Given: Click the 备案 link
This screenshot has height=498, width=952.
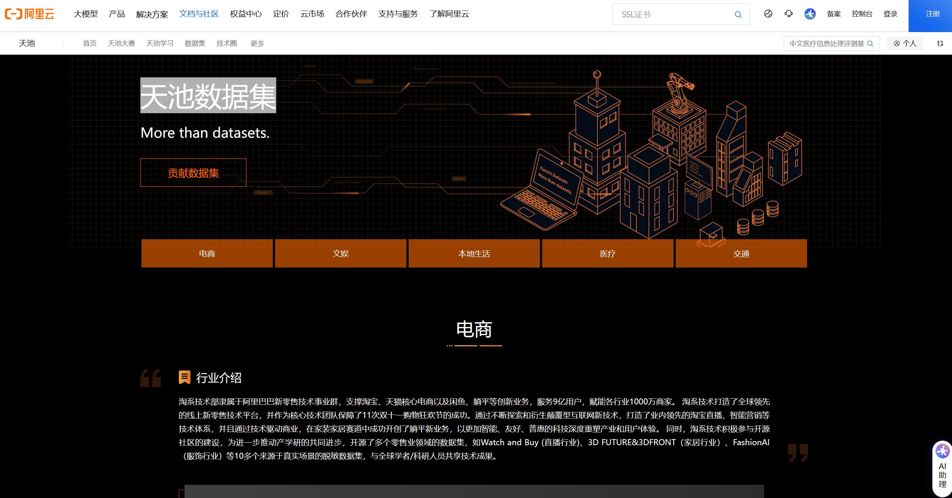Looking at the screenshot, I should coord(834,14).
